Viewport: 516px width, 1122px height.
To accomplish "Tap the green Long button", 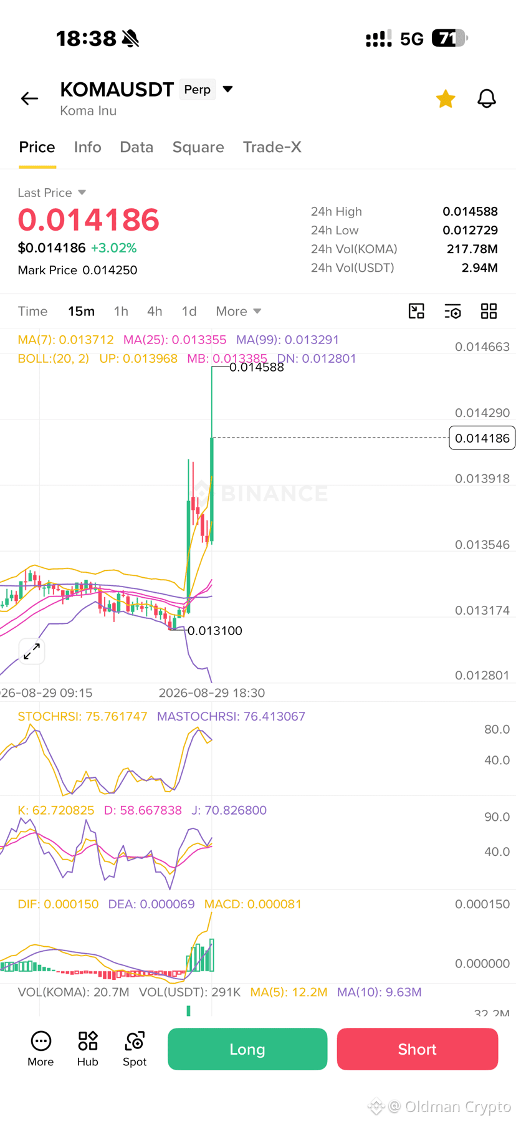I will click(247, 1049).
